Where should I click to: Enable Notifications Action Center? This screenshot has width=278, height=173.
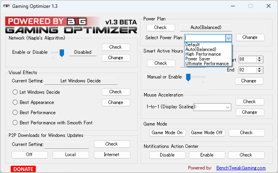[x=207, y=155]
